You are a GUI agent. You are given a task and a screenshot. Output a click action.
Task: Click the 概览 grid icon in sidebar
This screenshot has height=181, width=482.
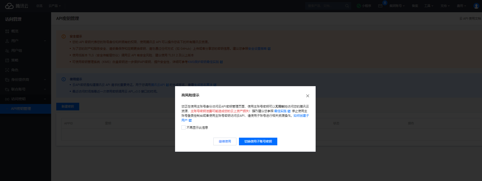click(7, 31)
